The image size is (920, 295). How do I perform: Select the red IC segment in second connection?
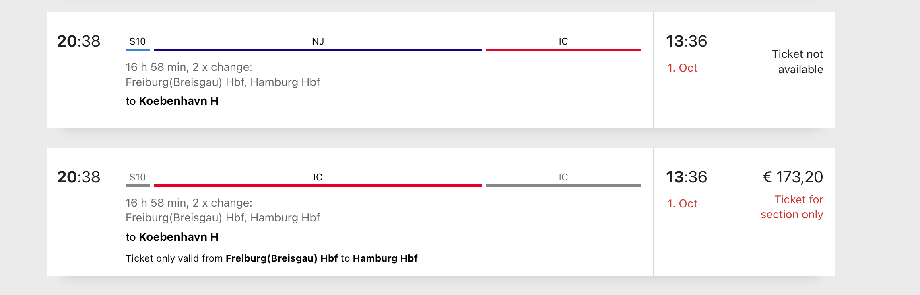pos(318,180)
